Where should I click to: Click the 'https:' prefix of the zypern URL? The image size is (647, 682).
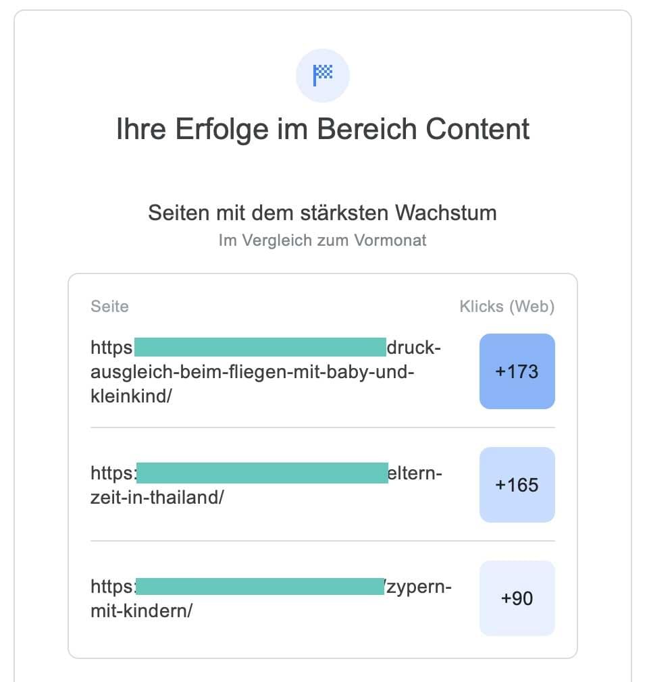[113, 587]
